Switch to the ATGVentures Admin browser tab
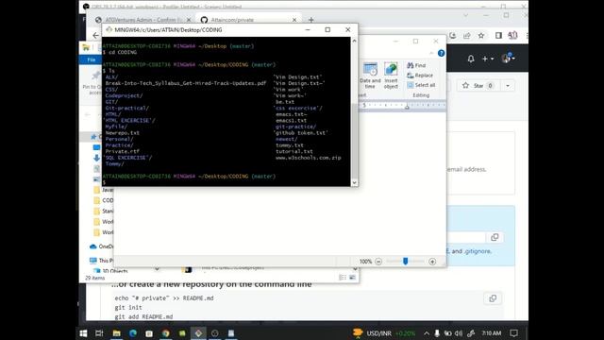 click(x=143, y=20)
